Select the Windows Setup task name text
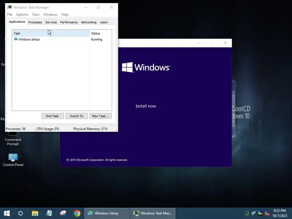The width and height of the screenshot is (292, 219). coord(29,39)
